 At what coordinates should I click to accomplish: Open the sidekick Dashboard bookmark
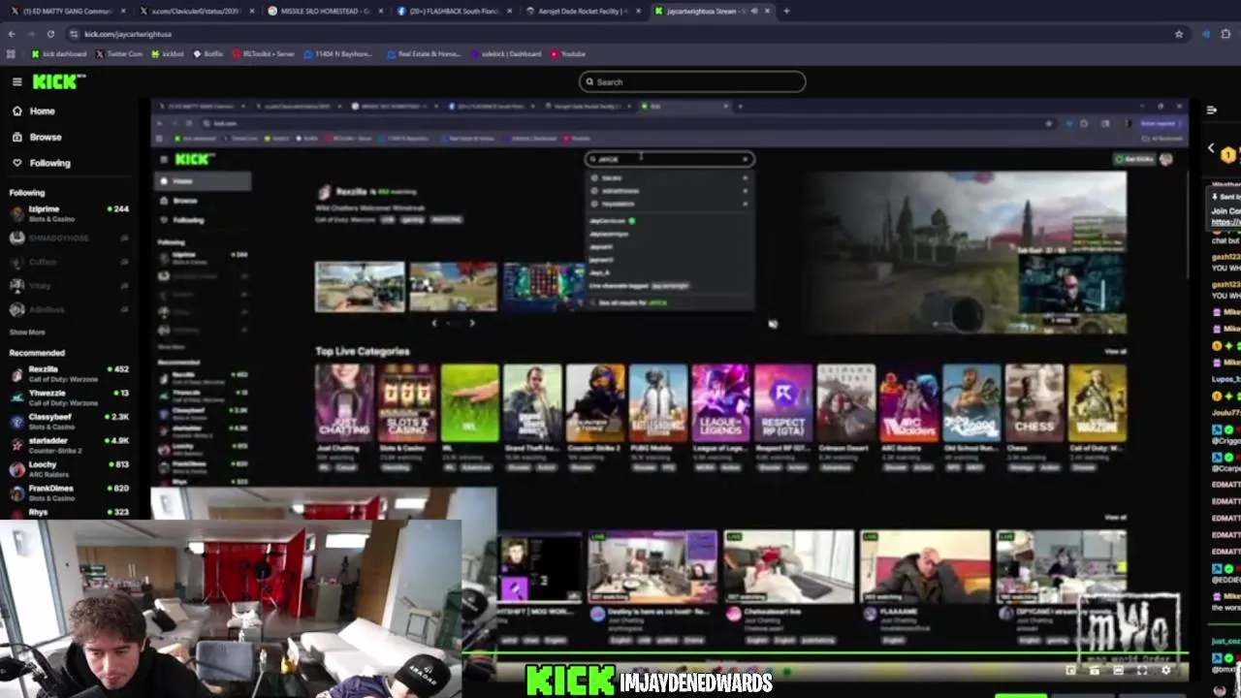506,54
